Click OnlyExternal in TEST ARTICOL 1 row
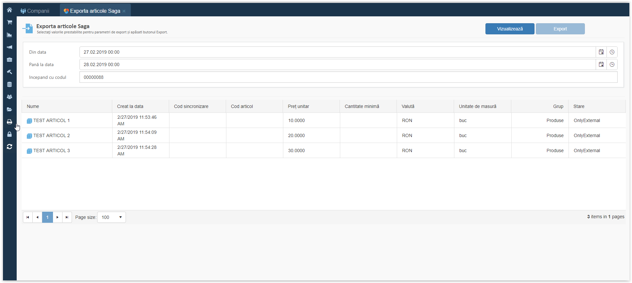 click(x=587, y=120)
